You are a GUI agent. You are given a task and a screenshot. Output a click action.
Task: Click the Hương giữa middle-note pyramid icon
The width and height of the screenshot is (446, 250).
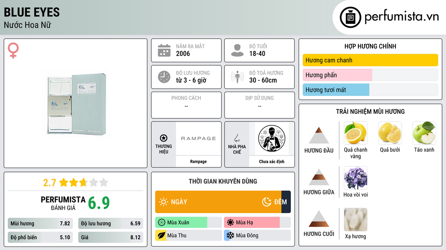pos(319,177)
